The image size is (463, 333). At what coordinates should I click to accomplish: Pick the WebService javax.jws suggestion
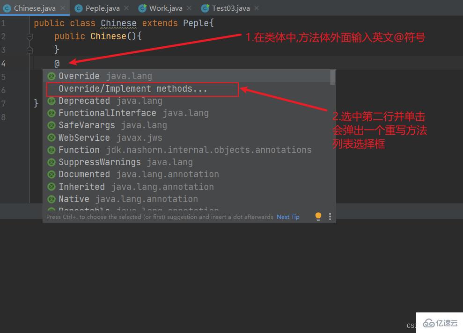tap(187, 138)
